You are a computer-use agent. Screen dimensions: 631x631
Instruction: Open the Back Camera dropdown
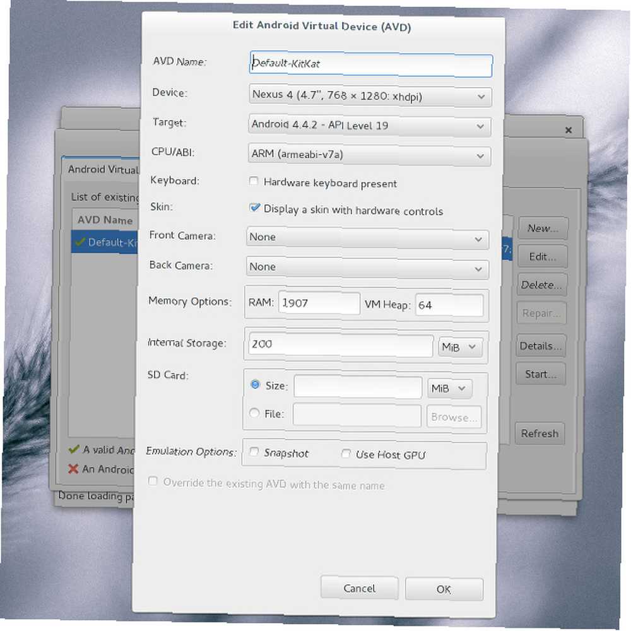(x=367, y=268)
